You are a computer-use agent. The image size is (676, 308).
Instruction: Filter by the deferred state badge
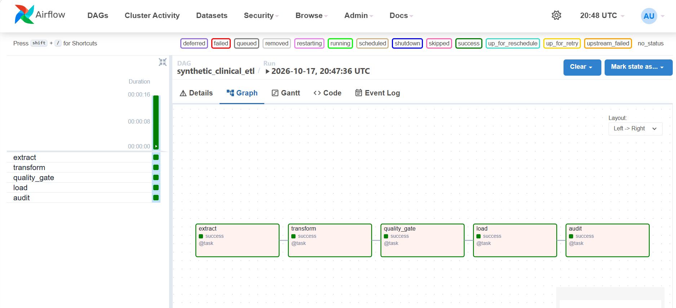click(x=194, y=43)
